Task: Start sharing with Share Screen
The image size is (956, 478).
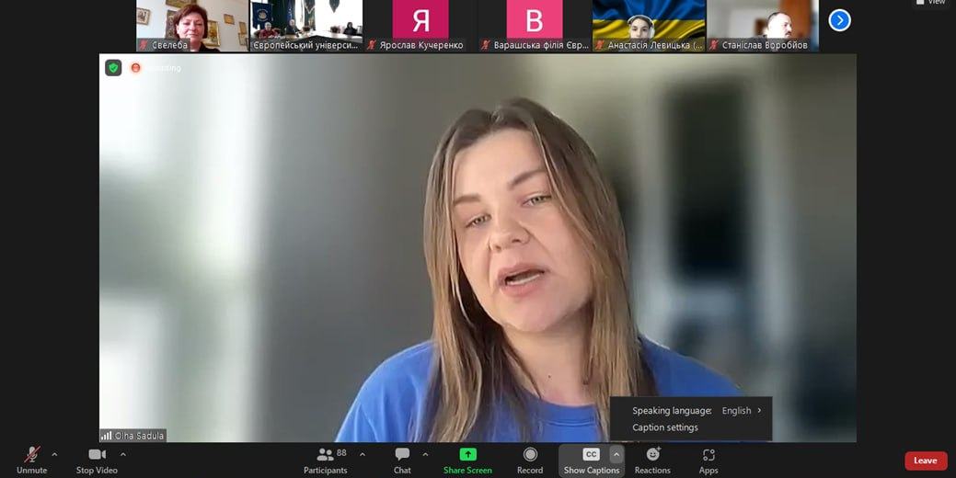Action: (467, 461)
